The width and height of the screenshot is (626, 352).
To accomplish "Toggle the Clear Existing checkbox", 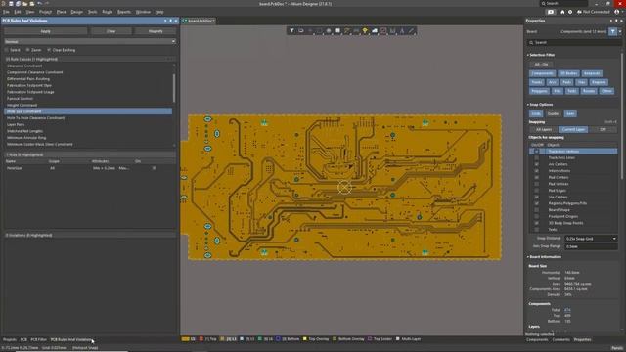I will coord(49,50).
